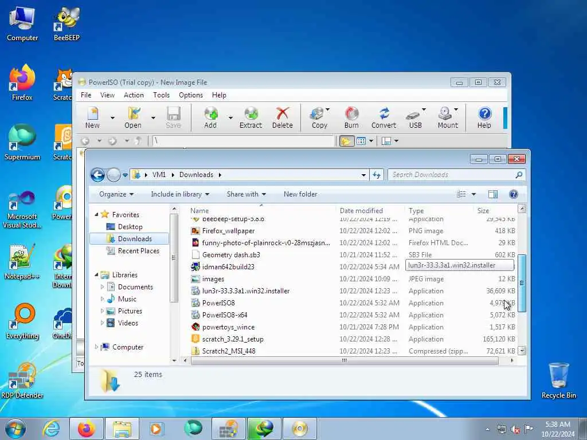Viewport: 587px width, 440px height.
Task: Click the Search Downloads field
Action: click(x=457, y=175)
